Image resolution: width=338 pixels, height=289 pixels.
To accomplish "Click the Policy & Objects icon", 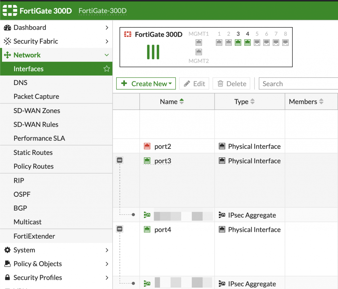I will click(7, 264).
